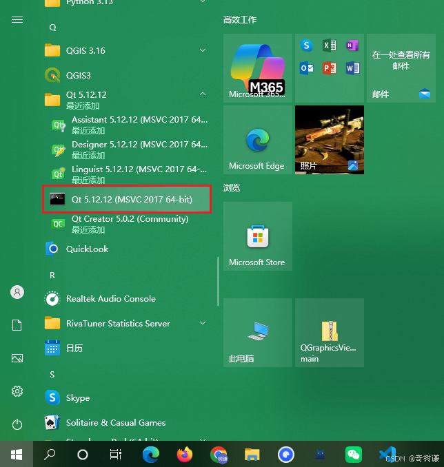The width and height of the screenshot is (444, 467).
Task: Launch Qt 5.12.12 (MSVC 2017 64-bit) command prompt
Action: (127, 199)
